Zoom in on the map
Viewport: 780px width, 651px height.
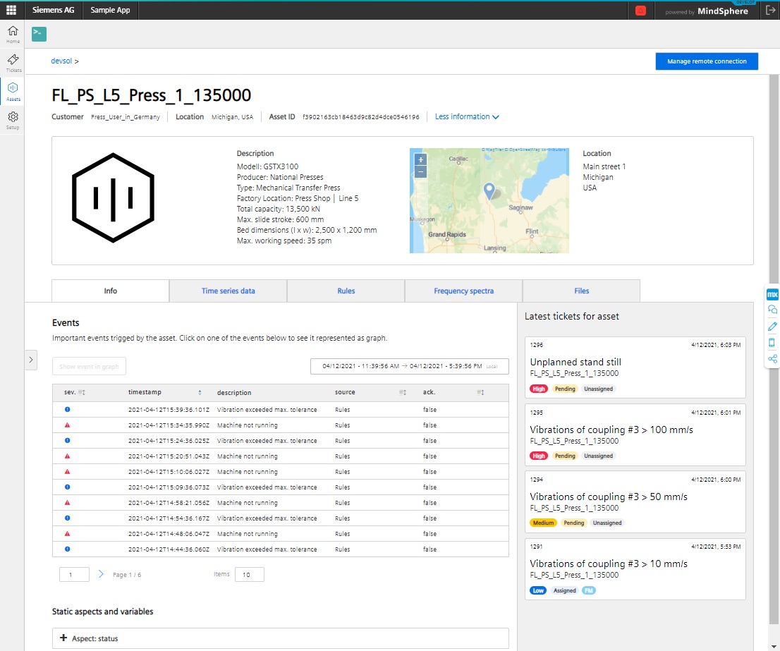(420, 159)
